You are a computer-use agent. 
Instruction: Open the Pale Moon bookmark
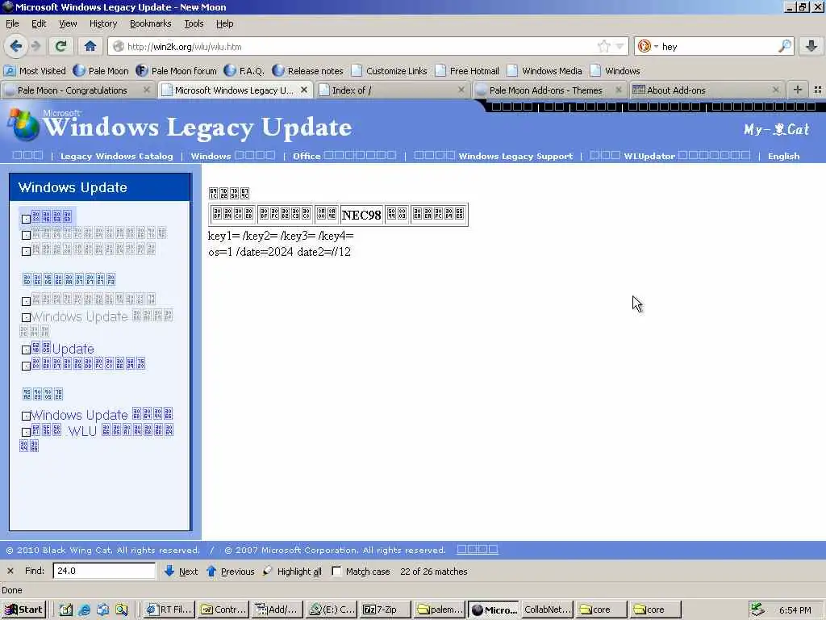pyautogui.click(x=101, y=71)
